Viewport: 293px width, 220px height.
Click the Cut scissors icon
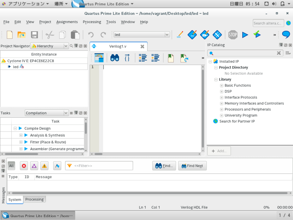[50, 35]
